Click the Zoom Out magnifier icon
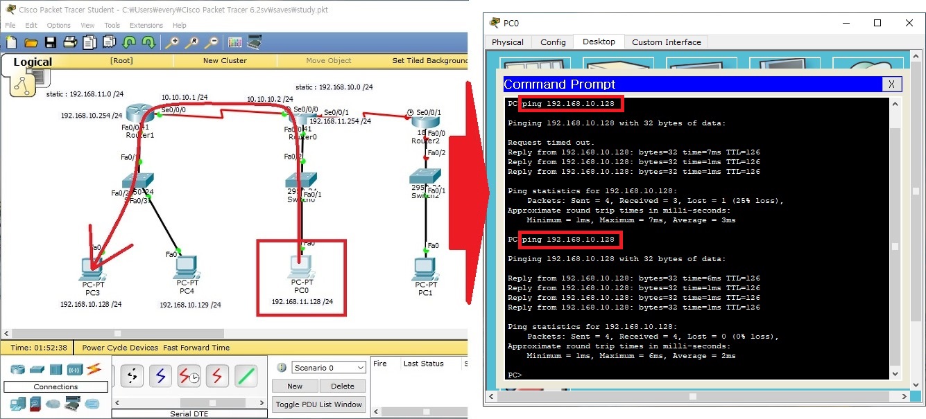Viewport: 926px width, 419px height. tap(212, 42)
